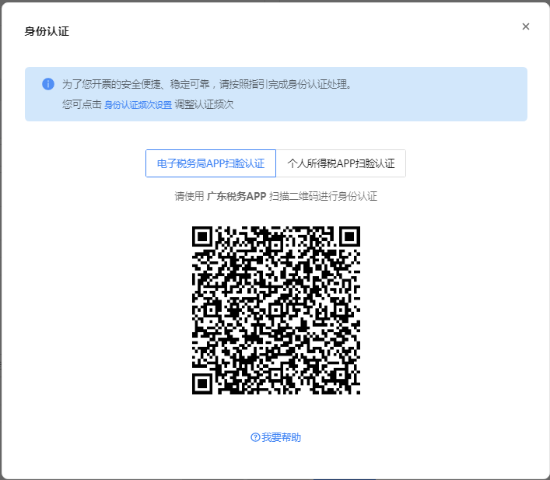Switch to 个人所得税APP扫脸认证 tab
This screenshot has width=550, height=480.
pyautogui.click(x=341, y=163)
